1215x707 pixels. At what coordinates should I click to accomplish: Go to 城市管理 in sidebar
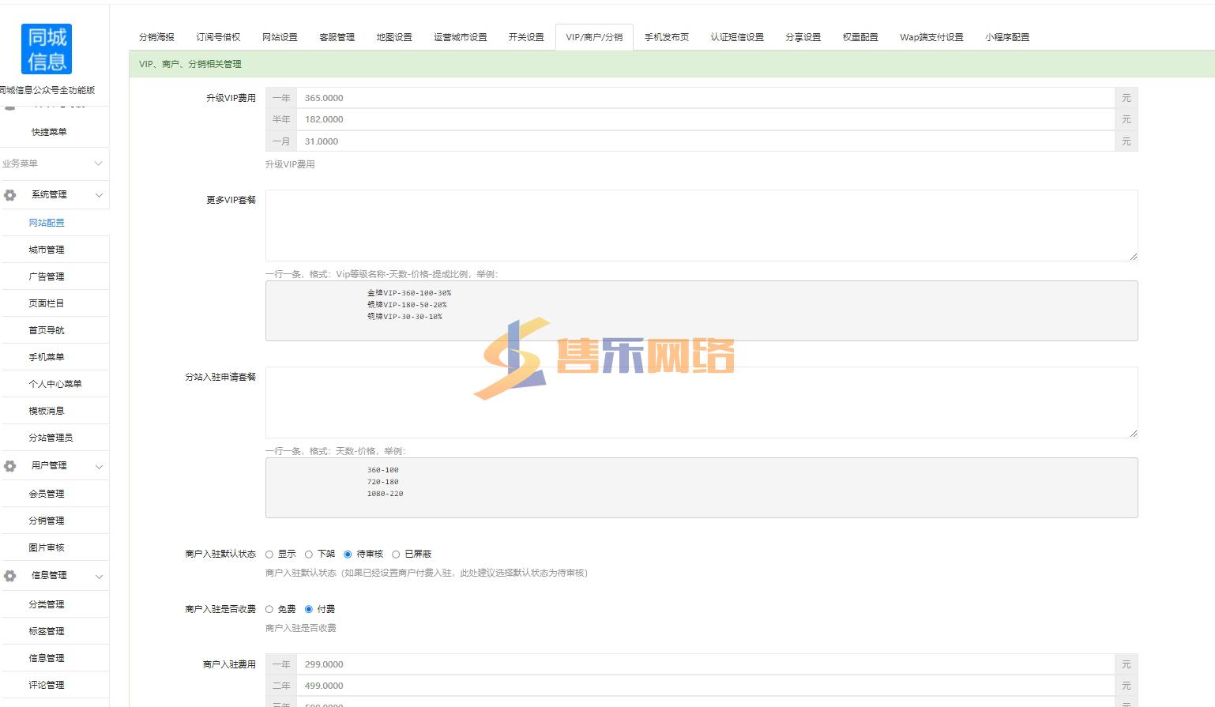coord(47,250)
